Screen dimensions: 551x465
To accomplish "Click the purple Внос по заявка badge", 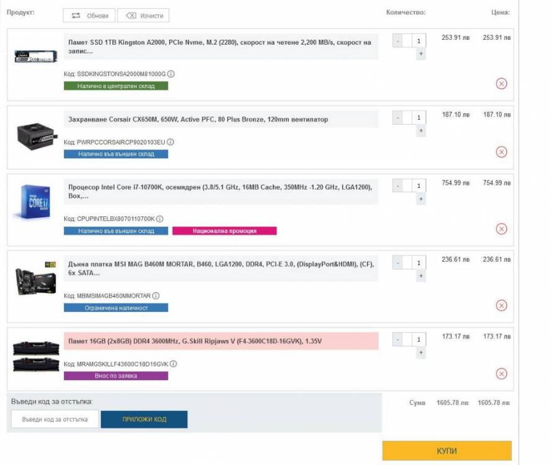I will pos(116,376).
